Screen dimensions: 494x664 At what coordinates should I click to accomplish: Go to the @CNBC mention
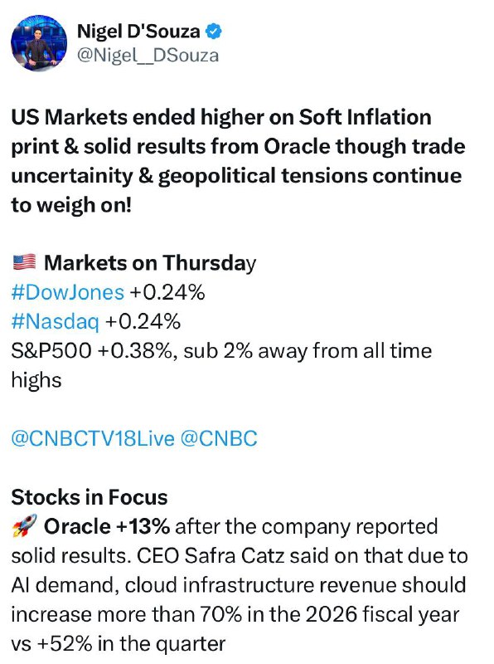[219, 439]
